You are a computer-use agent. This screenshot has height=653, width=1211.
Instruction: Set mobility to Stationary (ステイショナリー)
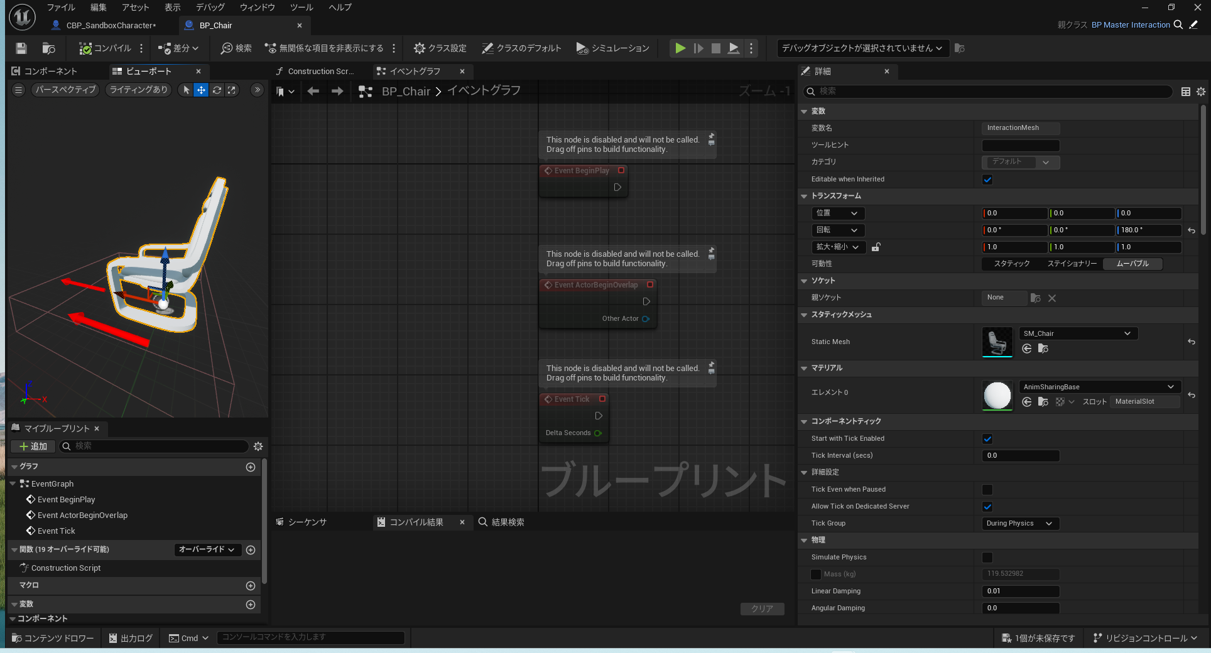[x=1072, y=264]
